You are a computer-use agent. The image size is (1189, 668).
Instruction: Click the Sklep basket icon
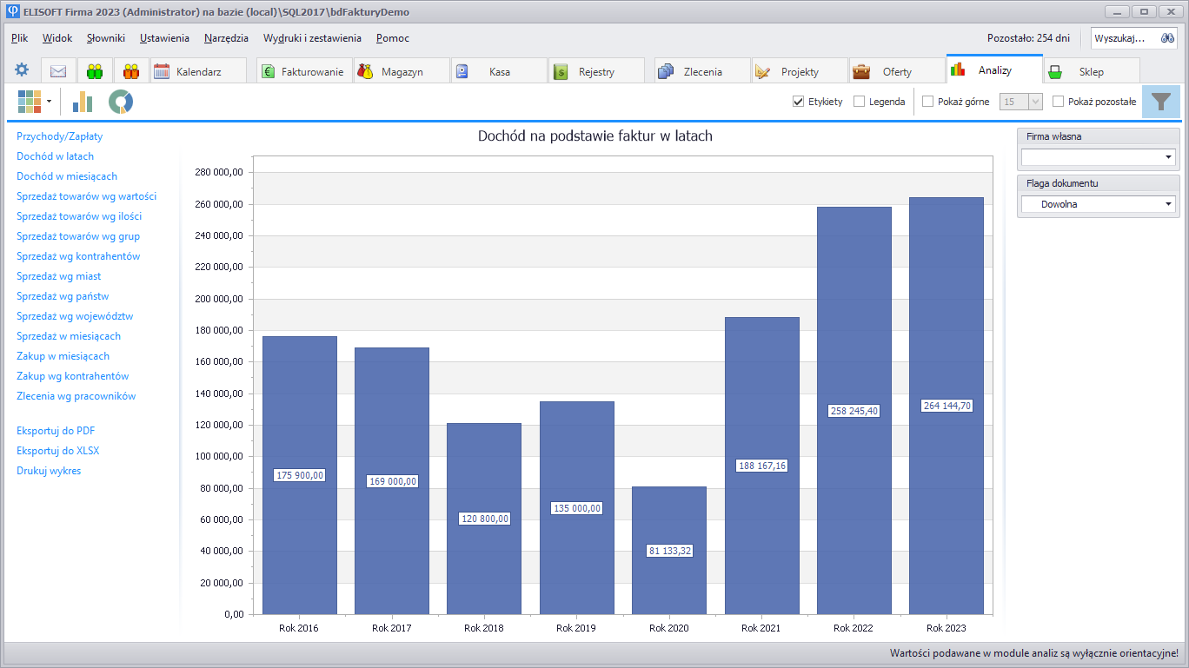tap(1054, 71)
